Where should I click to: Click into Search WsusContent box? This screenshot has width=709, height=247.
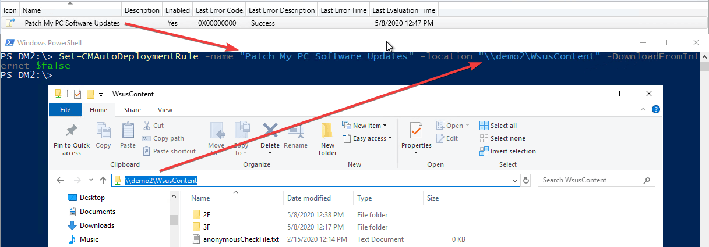click(596, 180)
